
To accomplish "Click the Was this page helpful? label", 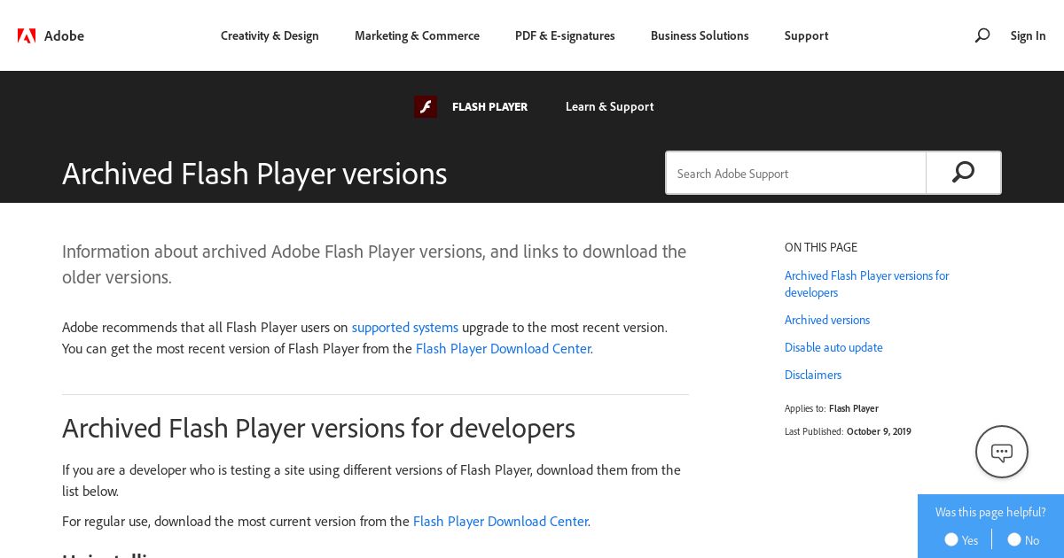I will 990,512.
